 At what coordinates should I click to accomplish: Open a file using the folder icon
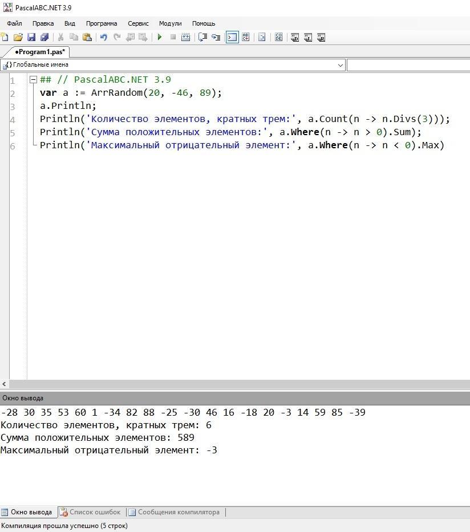click(18, 37)
